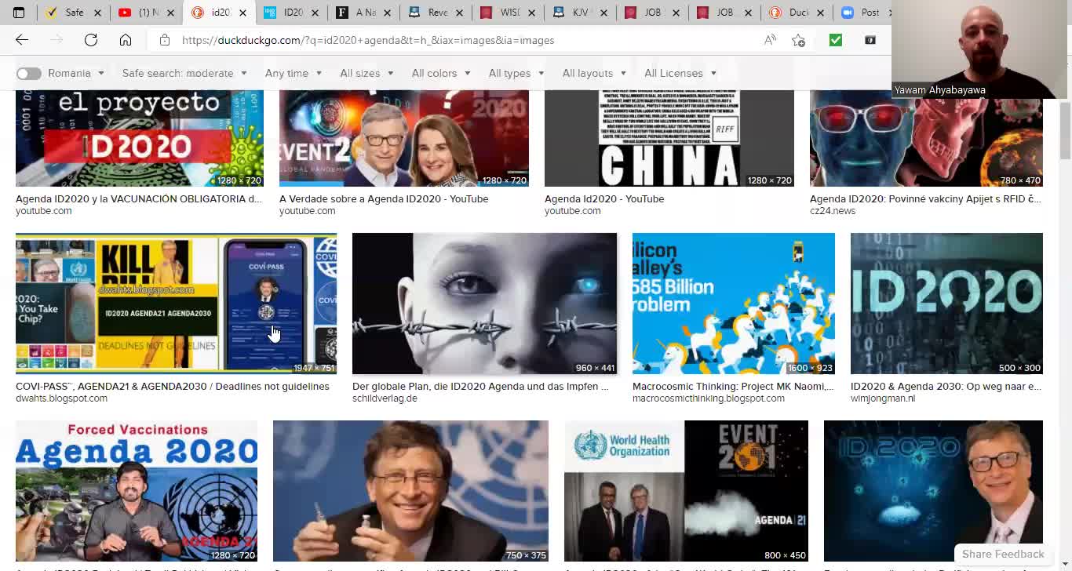Close the Reve tab
The width and height of the screenshot is (1072, 571).
[461, 13]
